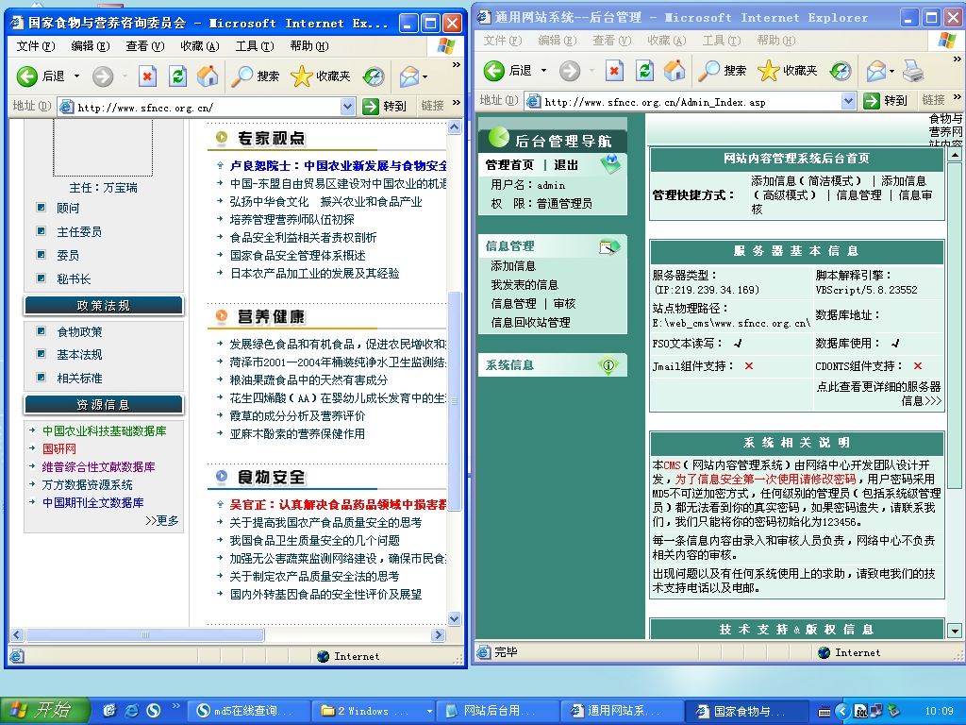Click Sogou browser quick launch icon

point(154,711)
